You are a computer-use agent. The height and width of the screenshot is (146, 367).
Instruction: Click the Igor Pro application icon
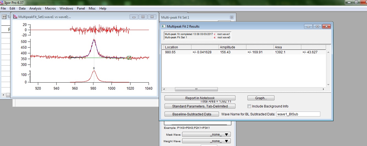click(x=2, y=2)
